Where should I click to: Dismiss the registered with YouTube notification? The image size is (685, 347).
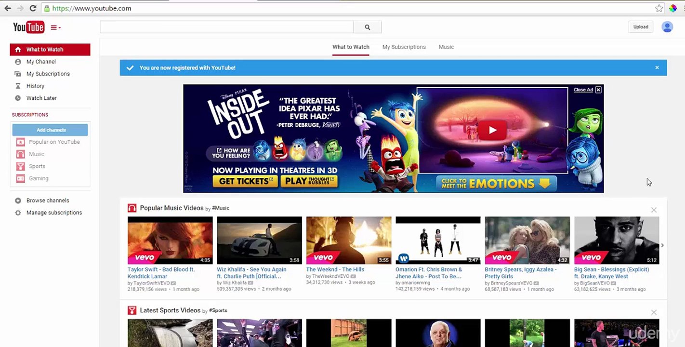[657, 67]
